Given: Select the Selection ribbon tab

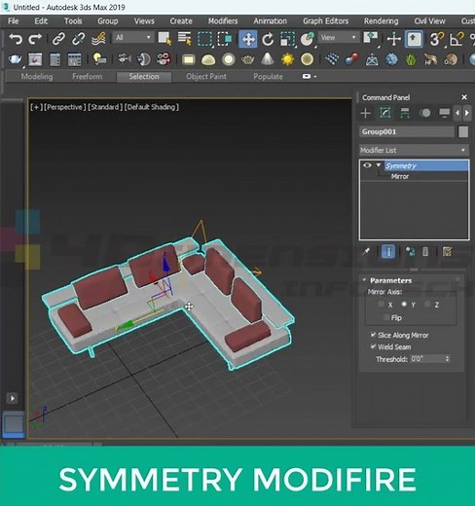Looking at the screenshot, I should tap(144, 77).
